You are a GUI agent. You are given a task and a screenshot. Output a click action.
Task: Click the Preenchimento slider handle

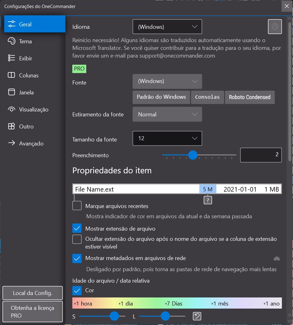193,155
